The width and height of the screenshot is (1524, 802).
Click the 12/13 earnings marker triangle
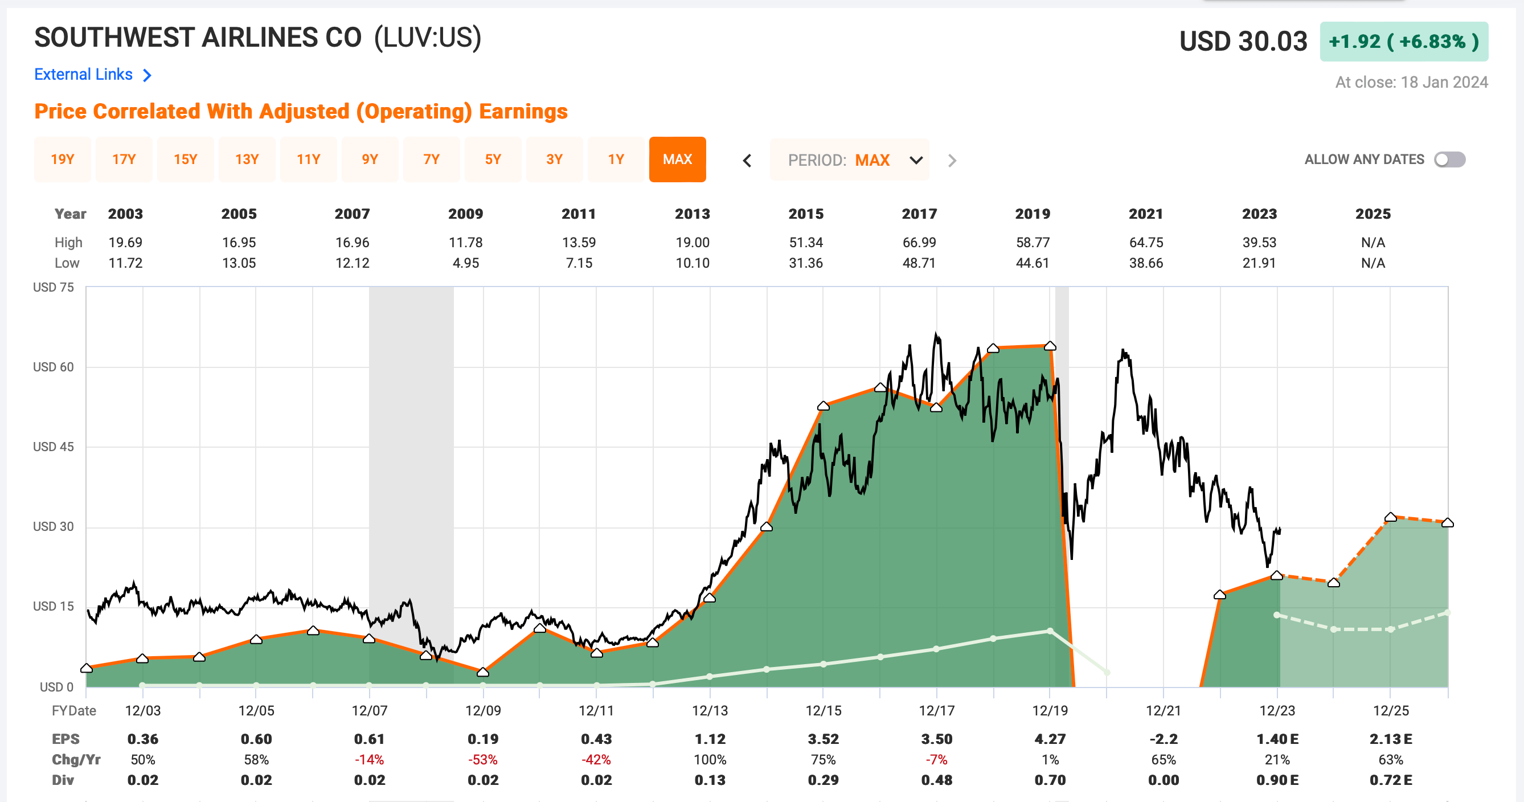710,598
